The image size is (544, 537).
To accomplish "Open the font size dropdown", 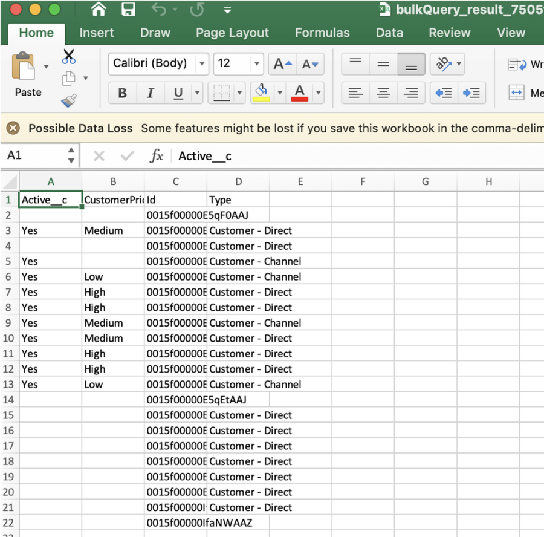I will pyautogui.click(x=256, y=63).
